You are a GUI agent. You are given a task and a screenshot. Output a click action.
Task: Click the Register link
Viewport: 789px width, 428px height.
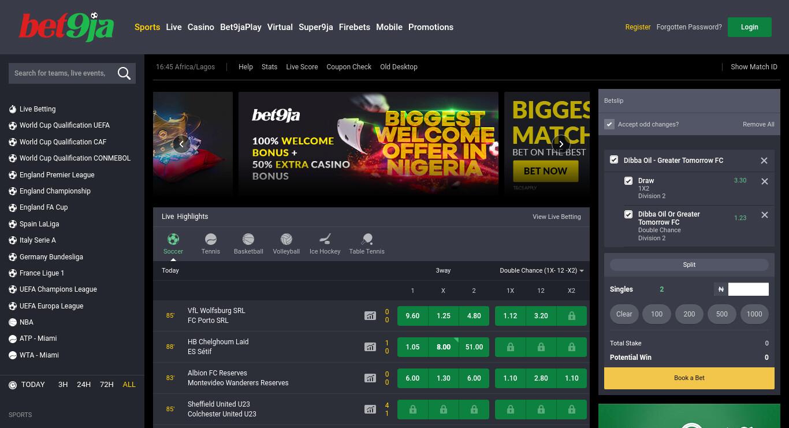click(x=638, y=27)
